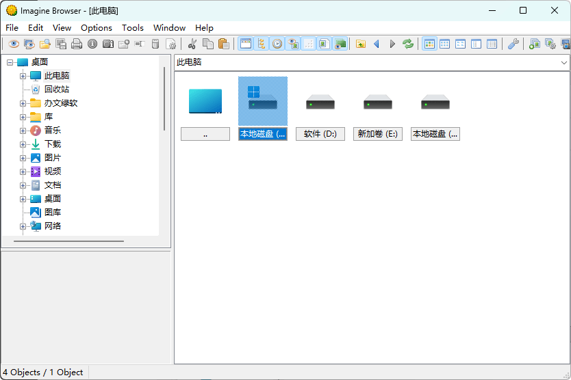Click the Paste clipboard icon
Image resolution: width=571 pixels, height=380 pixels.
tap(224, 44)
